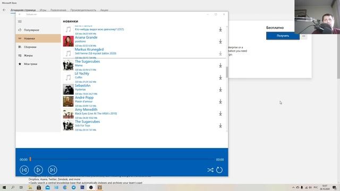Click the track list vertical scrollbar
The height and width of the screenshot is (191, 340).
point(227,72)
